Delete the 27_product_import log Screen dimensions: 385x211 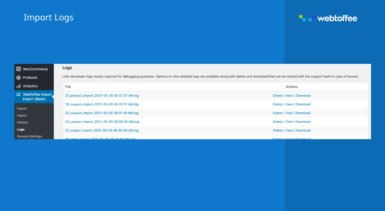pos(278,96)
